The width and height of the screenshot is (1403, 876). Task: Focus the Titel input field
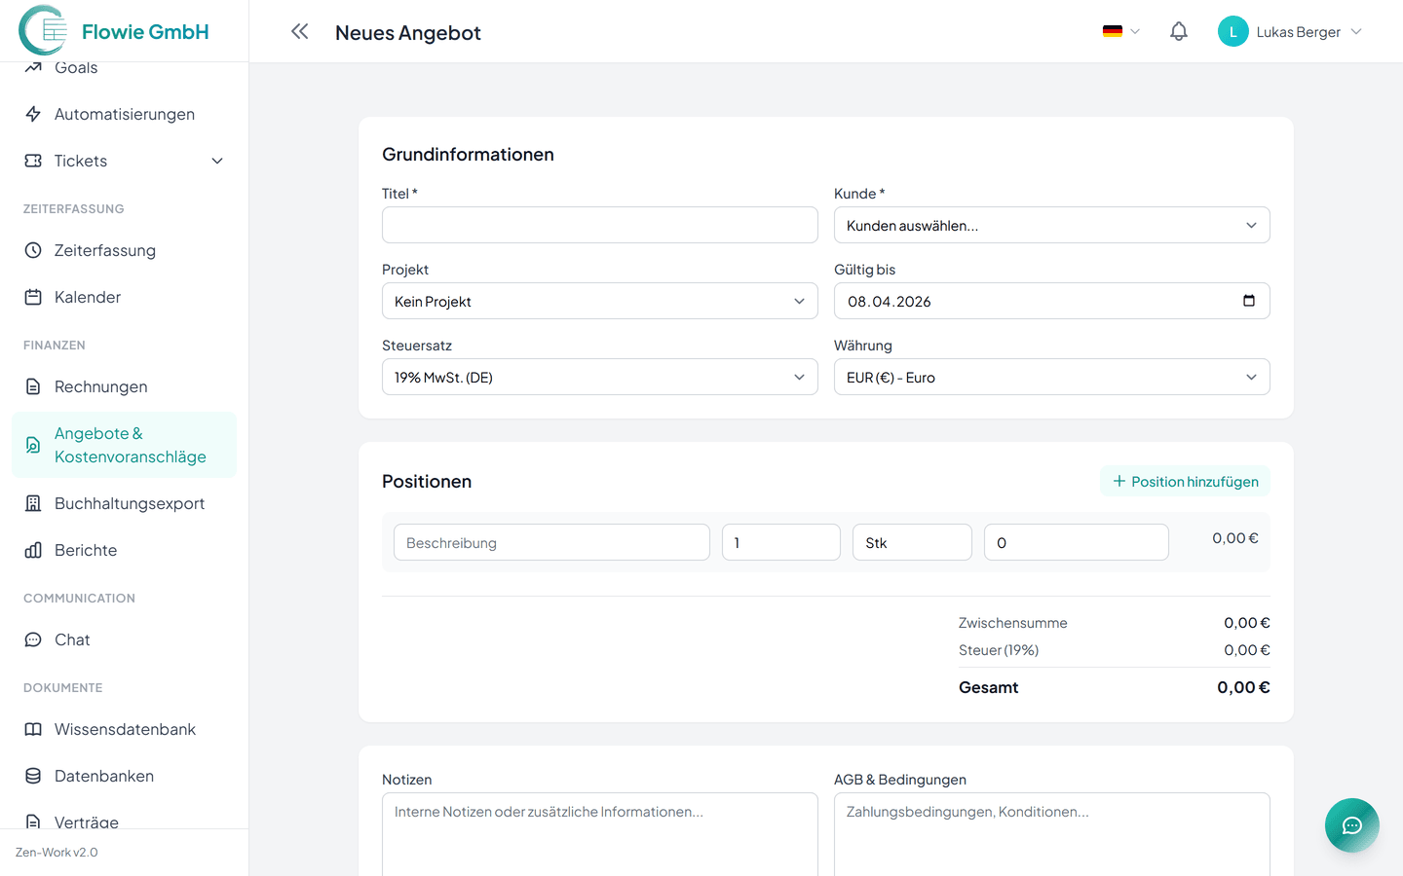pos(599,226)
